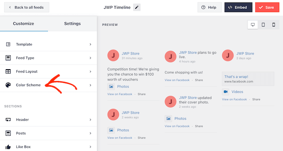The image size is (283, 151).
Task: Open the Settings tab
Action: pyautogui.click(x=72, y=24)
